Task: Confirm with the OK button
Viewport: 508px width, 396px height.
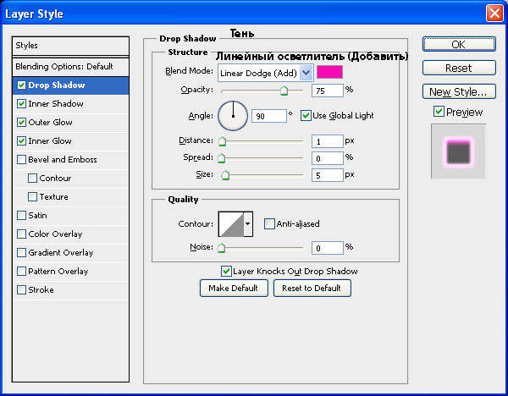Action: coord(459,44)
